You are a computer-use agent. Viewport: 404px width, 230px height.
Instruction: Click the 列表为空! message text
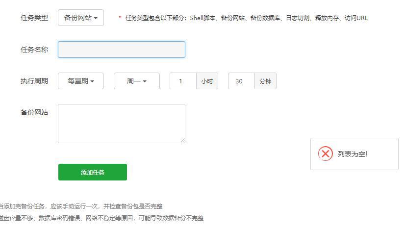[x=352, y=154]
